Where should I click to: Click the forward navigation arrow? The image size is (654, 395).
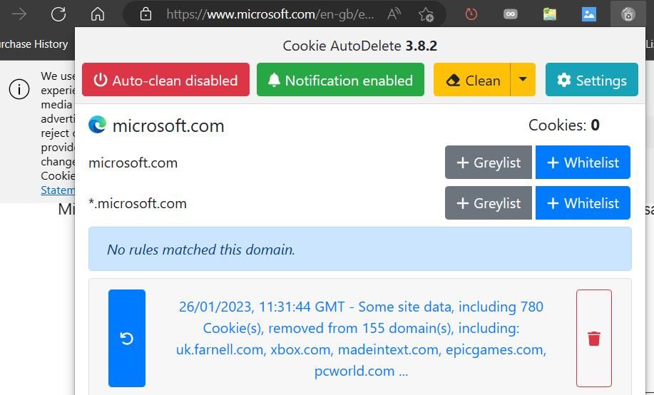[19, 14]
